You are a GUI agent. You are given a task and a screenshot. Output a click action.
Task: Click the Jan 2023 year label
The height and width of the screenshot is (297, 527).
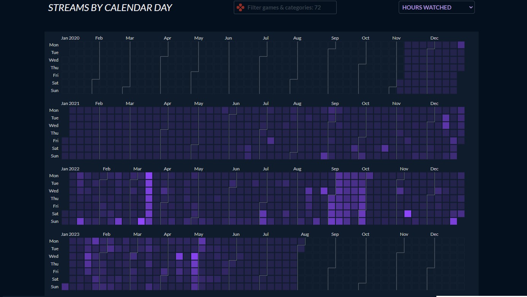pos(70,234)
